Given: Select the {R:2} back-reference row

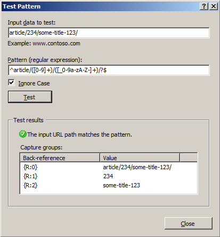Looking at the screenshot, I should coord(109,185).
